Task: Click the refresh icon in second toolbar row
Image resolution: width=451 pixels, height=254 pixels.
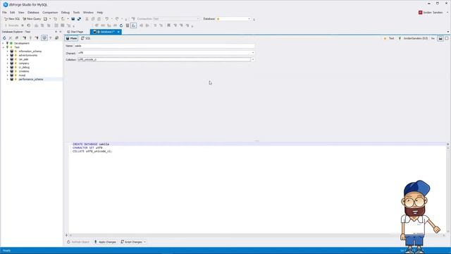Action: coord(121,25)
